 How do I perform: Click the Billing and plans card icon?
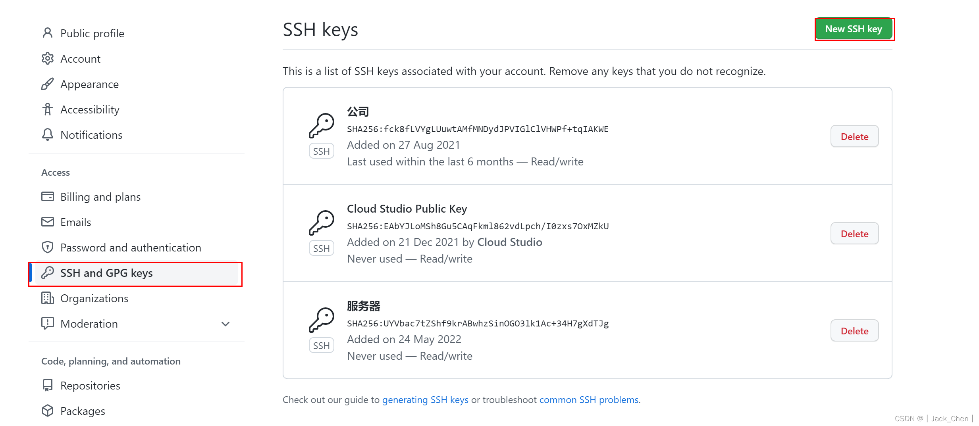[48, 196]
